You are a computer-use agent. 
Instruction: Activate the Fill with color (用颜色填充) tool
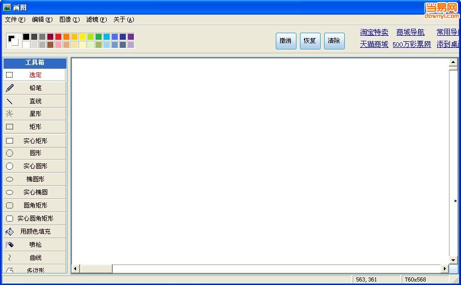[x=35, y=232]
